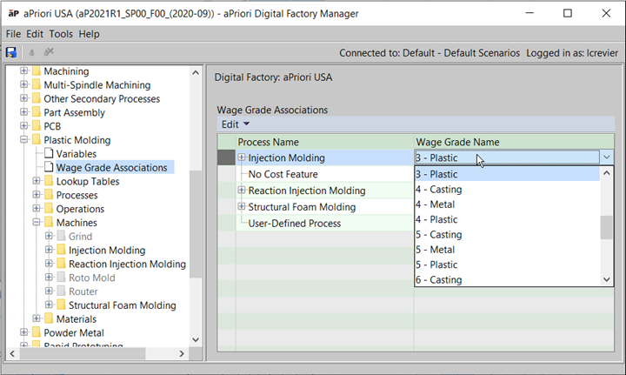Image resolution: width=626 pixels, height=375 pixels.
Task: Click the dropdown list scrollbar thumb
Action: pos(607,227)
